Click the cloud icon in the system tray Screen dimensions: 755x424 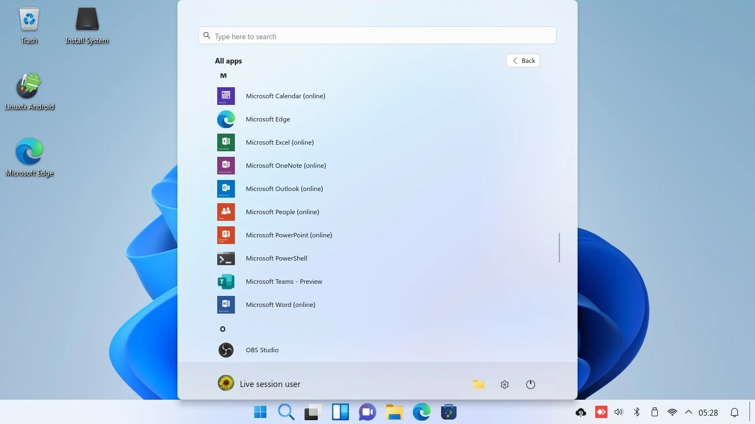coord(581,412)
